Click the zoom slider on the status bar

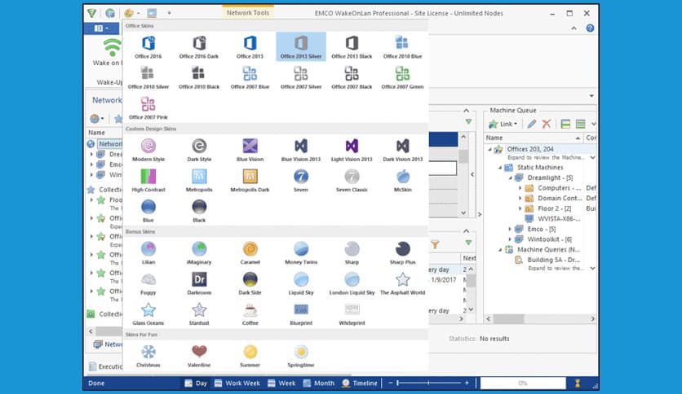428,383
